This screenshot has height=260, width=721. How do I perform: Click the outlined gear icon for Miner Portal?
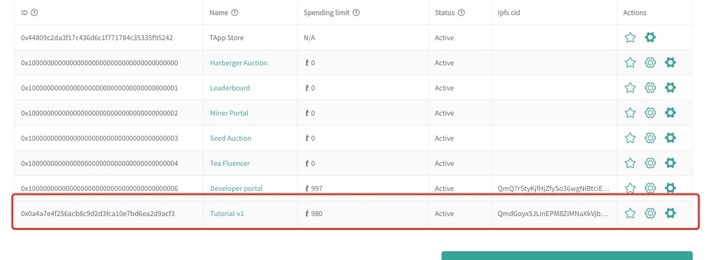tap(651, 113)
